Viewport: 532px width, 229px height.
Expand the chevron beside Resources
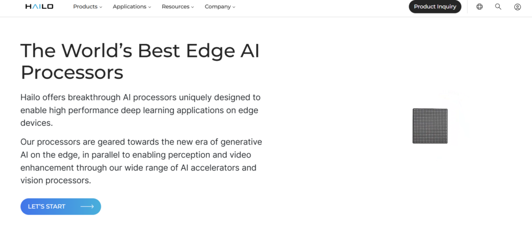pyautogui.click(x=192, y=7)
